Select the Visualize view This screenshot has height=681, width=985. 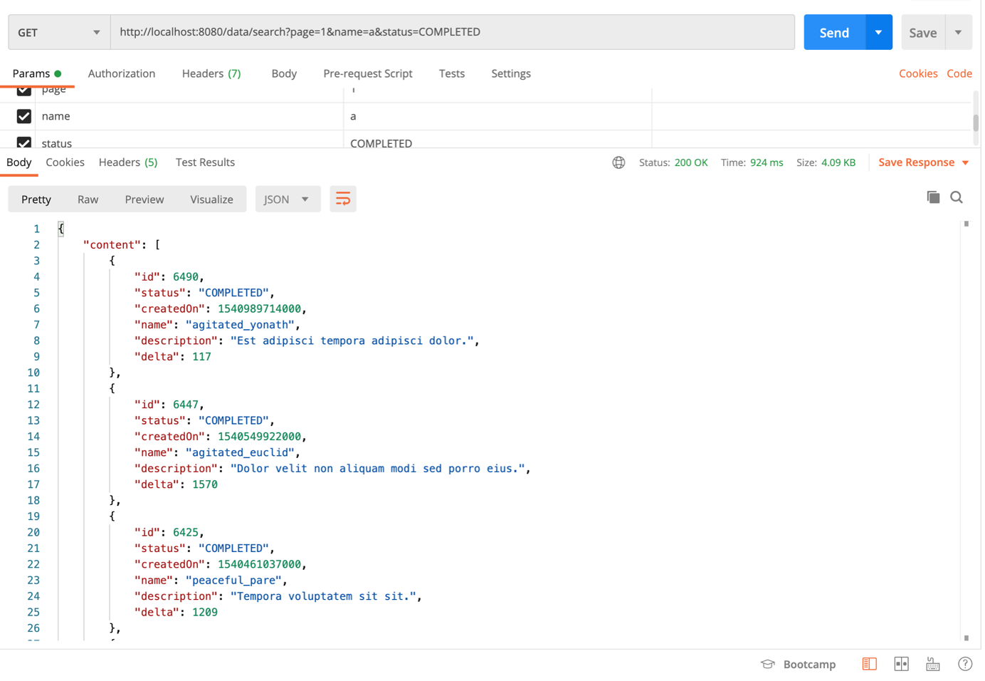(x=211, y=199)
